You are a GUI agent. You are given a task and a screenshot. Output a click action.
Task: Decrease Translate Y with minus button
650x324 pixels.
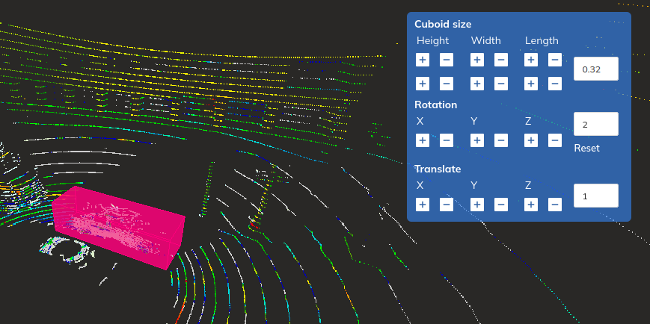click(x=500, y=205)
